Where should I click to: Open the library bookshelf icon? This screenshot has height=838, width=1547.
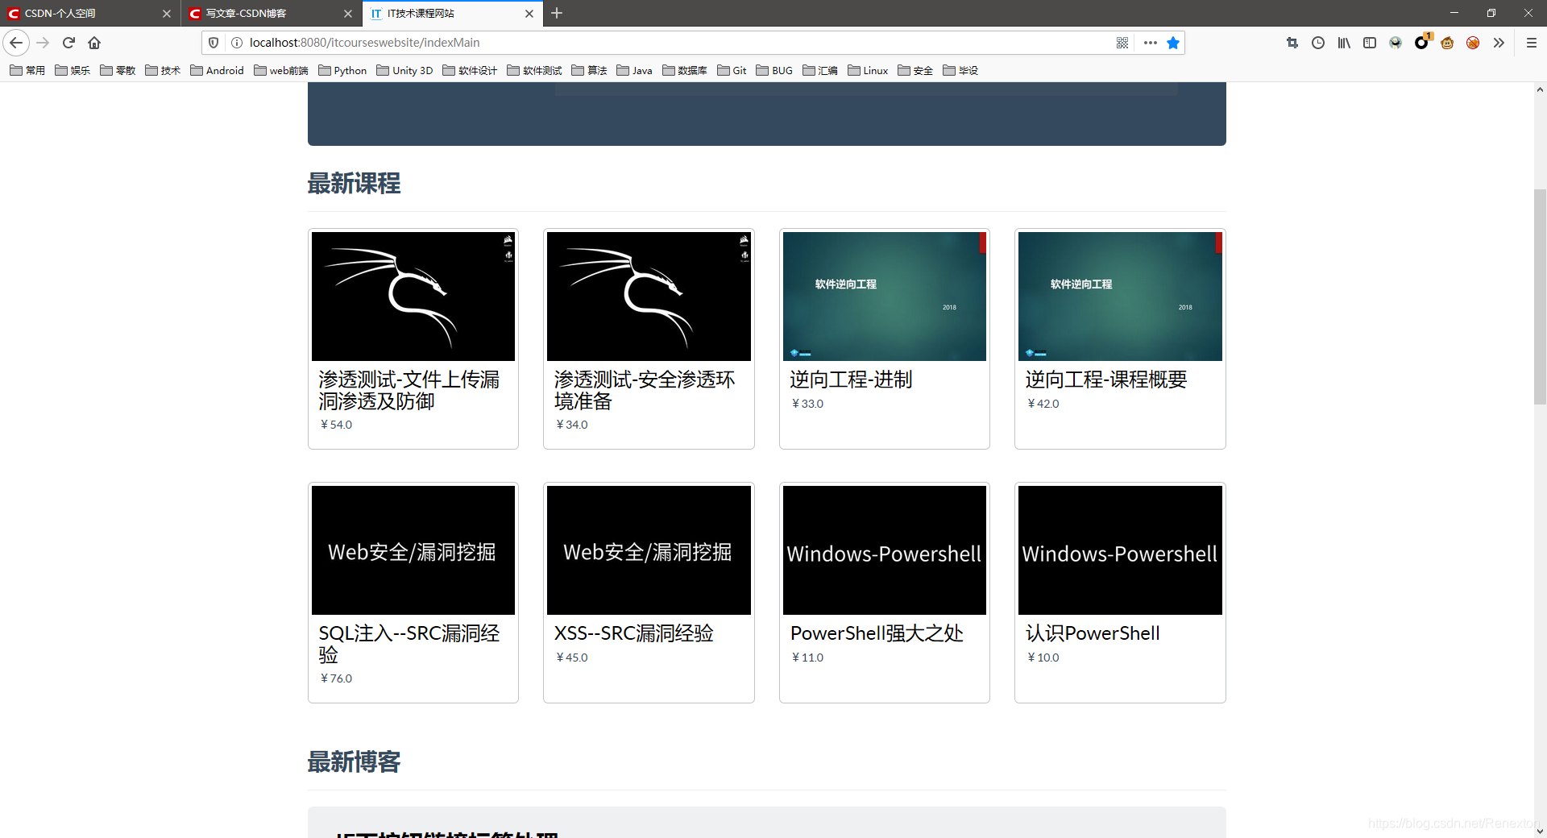(x=1344, y=43)
